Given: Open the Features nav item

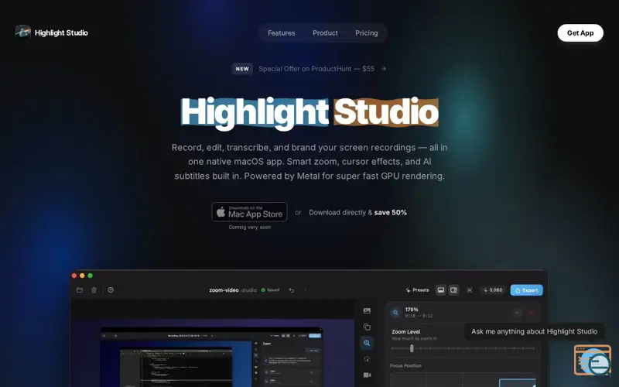Looking at the screenshot, I should 282,33.
